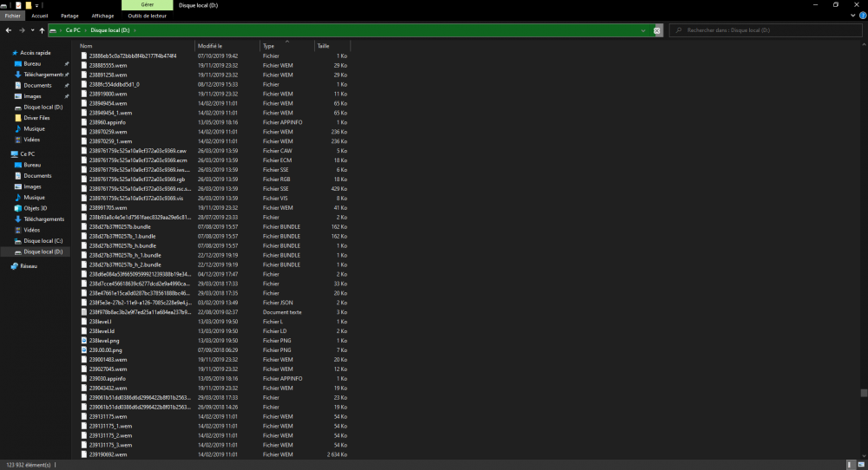Open Disque local (C:) in sidebar
The image size is (868, 470).
pyautogui.click(x=43, y=241)
